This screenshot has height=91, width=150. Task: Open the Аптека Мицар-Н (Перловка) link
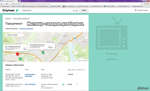click(30, 75)
